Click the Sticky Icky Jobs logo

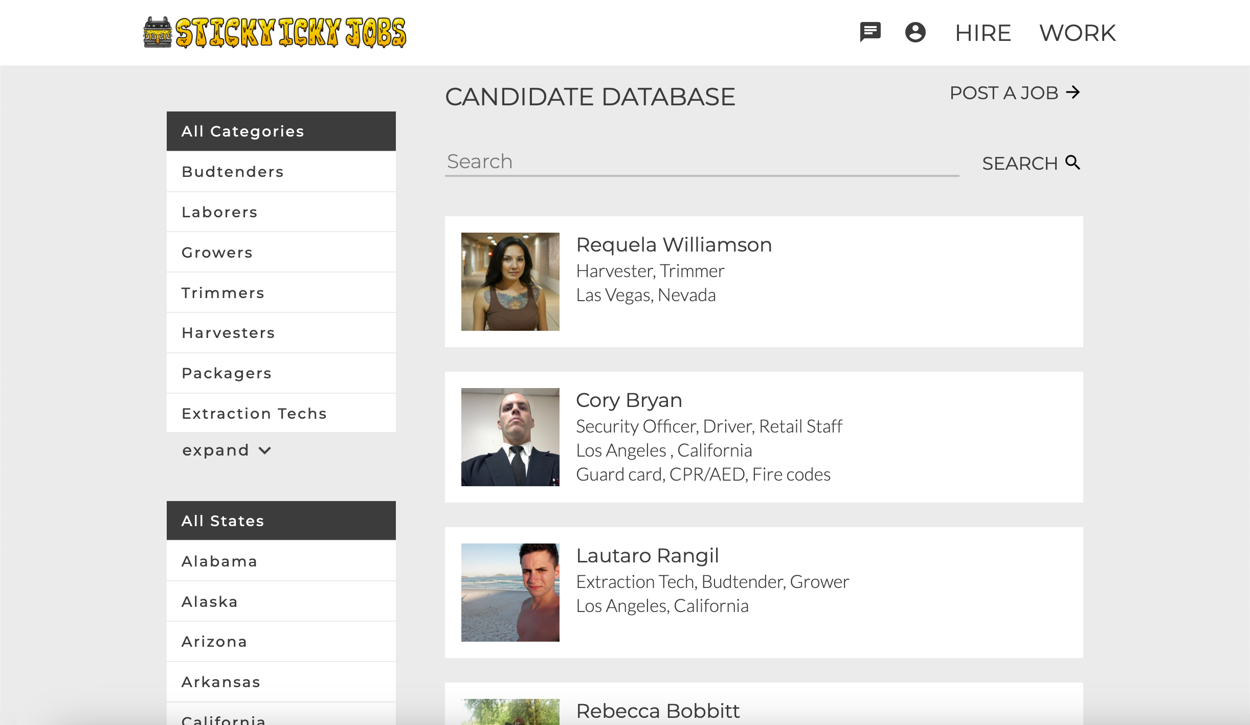click(275, 33)
